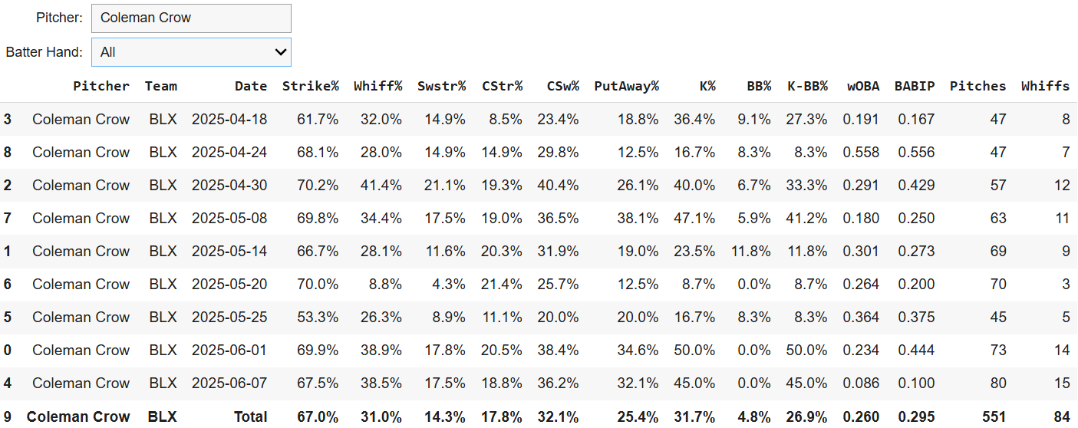The image size is (1078, 428).
Task: Select the 2025-06-01 date cell
Action: tap(229, 351)
